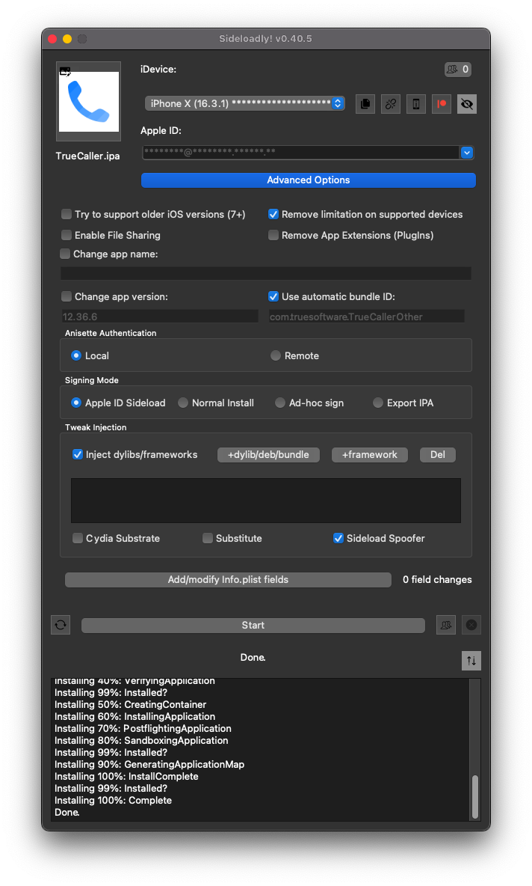The image size is (532, 886).
Task: Check Remove App Extensions (PlugIns)
Action: 273,235
